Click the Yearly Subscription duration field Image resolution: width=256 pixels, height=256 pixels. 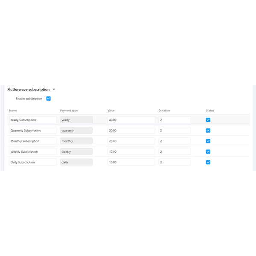pos(175,120)
